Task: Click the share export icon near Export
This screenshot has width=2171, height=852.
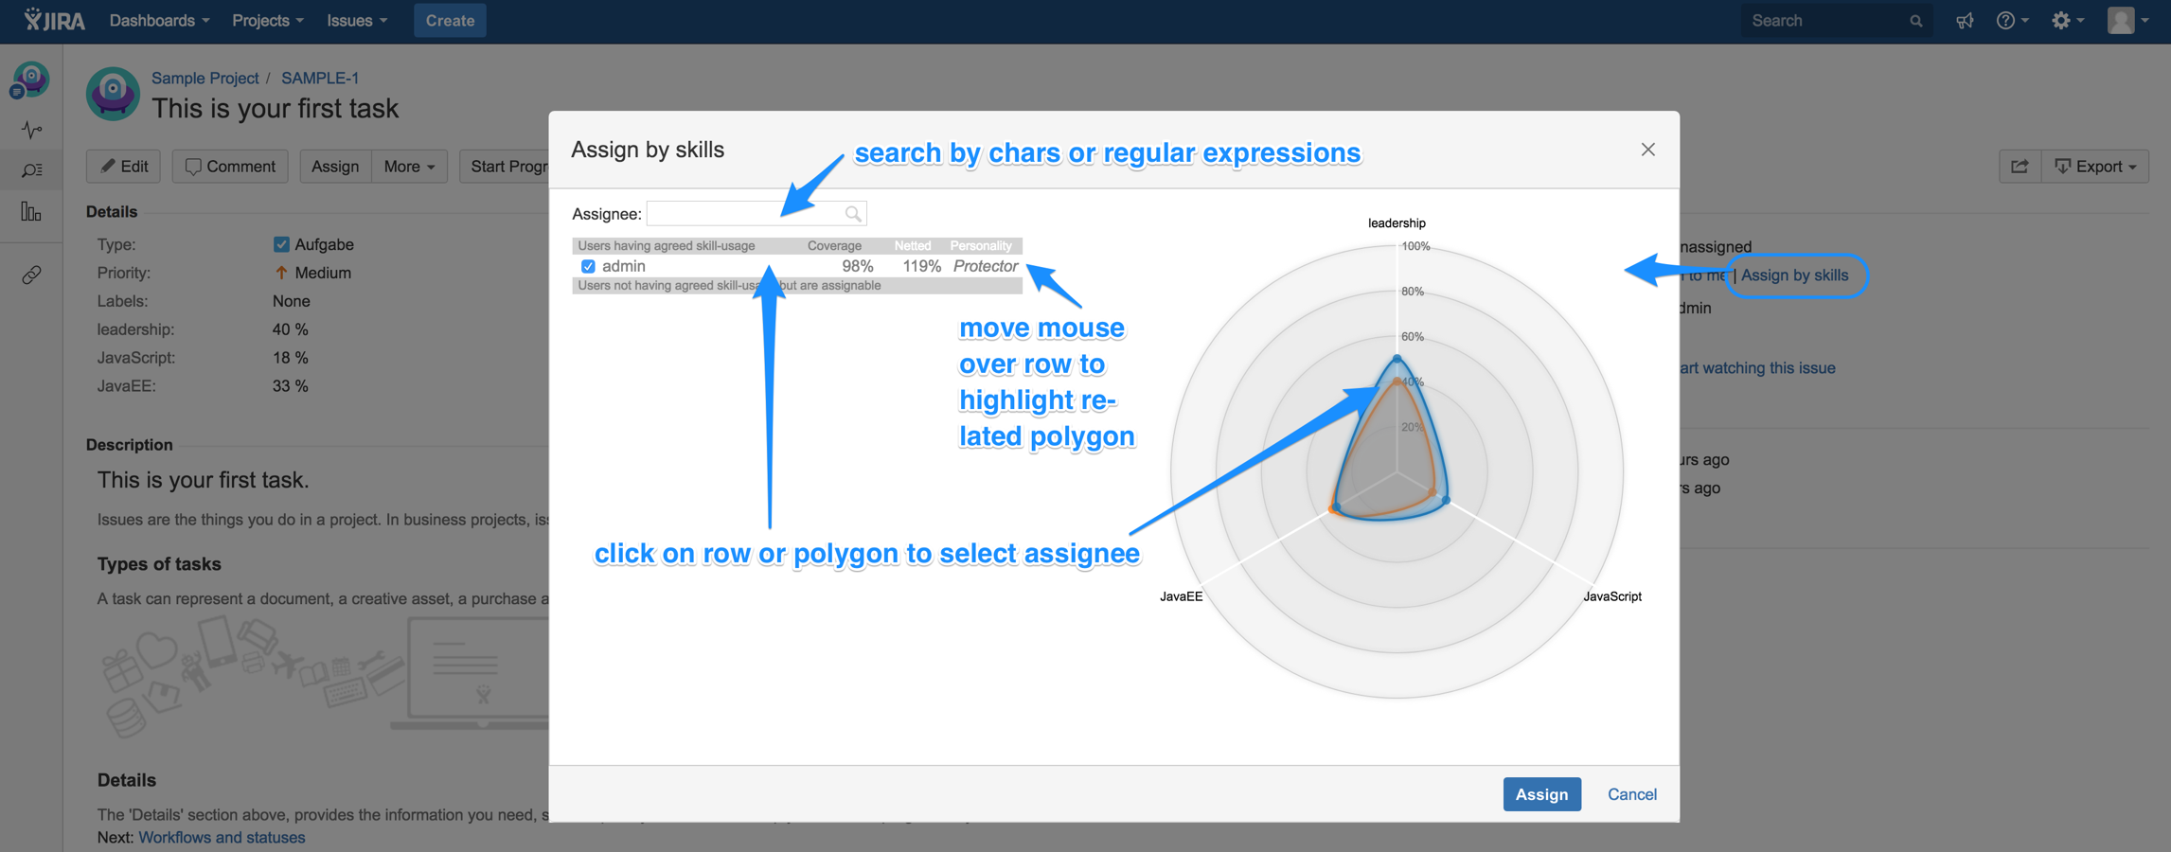Action: click(x=2020, y=166)
